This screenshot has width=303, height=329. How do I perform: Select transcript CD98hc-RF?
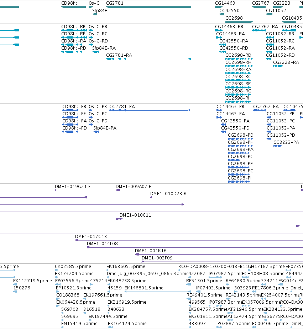[74, 37]
